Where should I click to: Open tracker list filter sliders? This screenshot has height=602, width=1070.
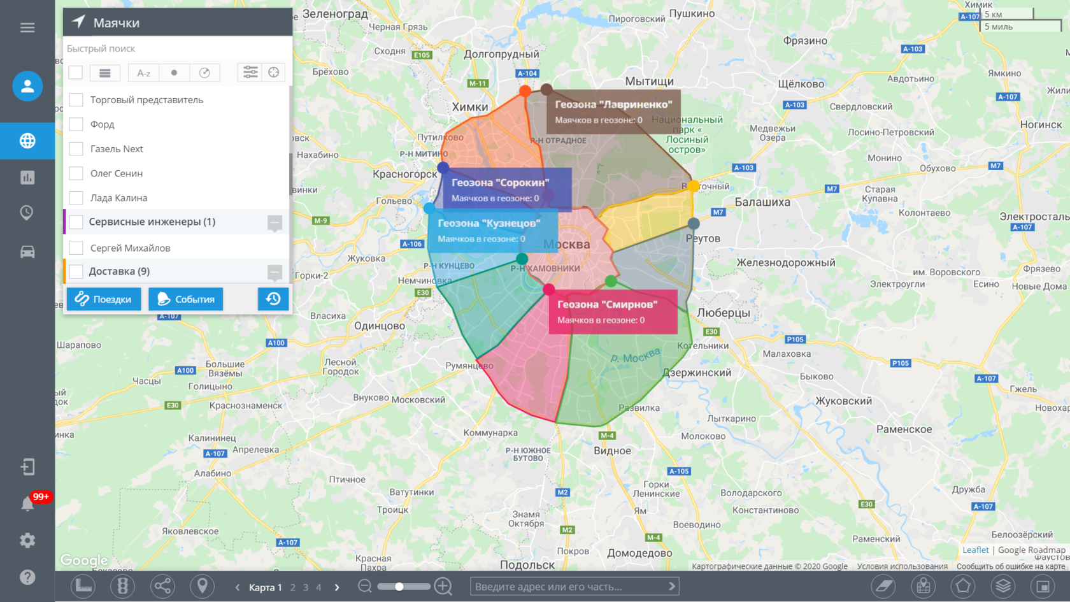[250, 73]
